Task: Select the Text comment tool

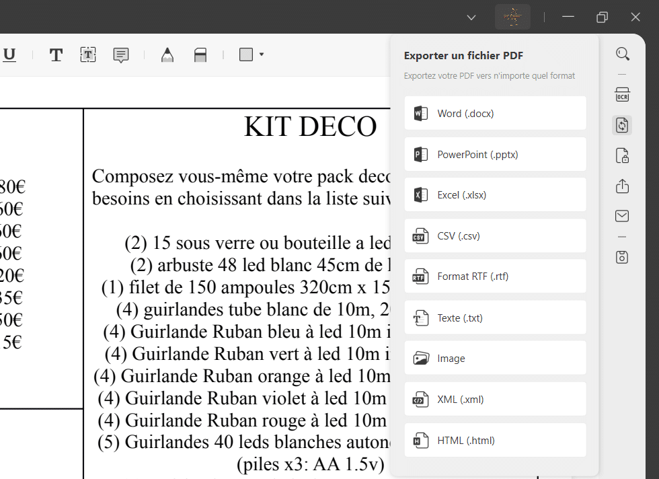Action: click(56, 54)
